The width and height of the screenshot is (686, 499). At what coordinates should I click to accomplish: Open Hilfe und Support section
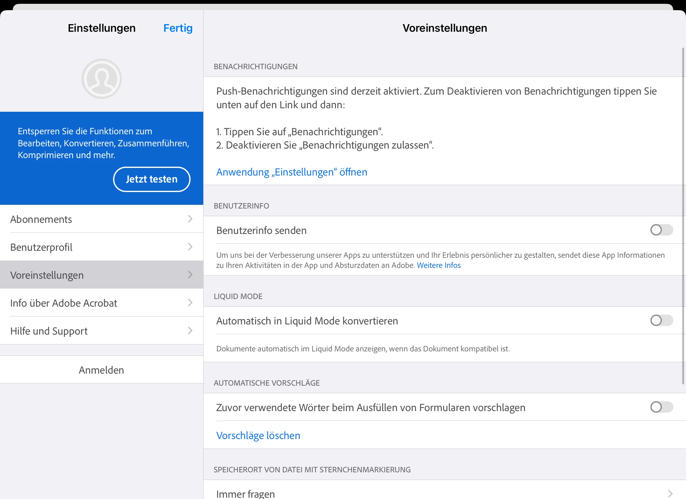coord(49,331)
